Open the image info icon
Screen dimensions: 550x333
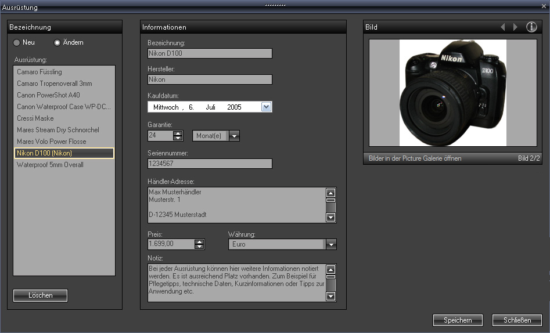pos(531,27)
